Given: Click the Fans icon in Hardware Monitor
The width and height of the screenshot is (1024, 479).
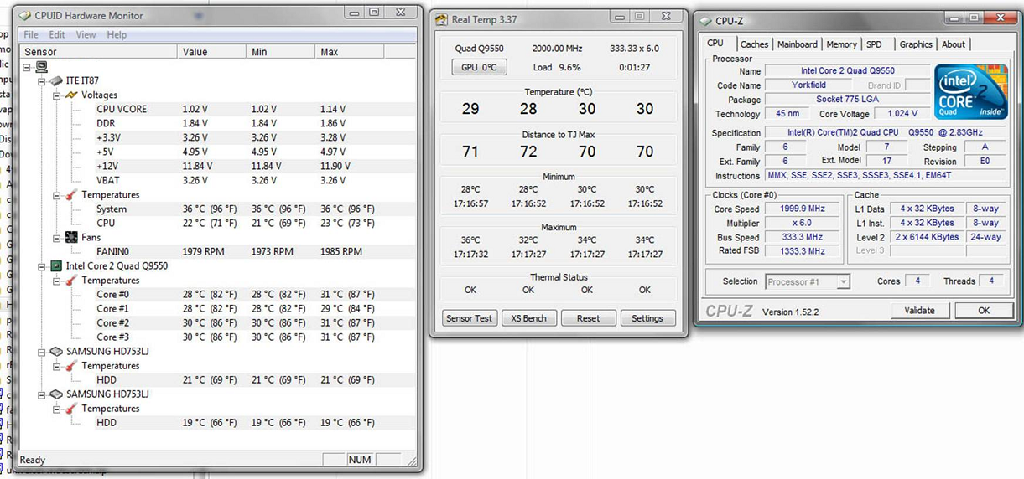Looking at the screenshot, I should click(71, 237).
